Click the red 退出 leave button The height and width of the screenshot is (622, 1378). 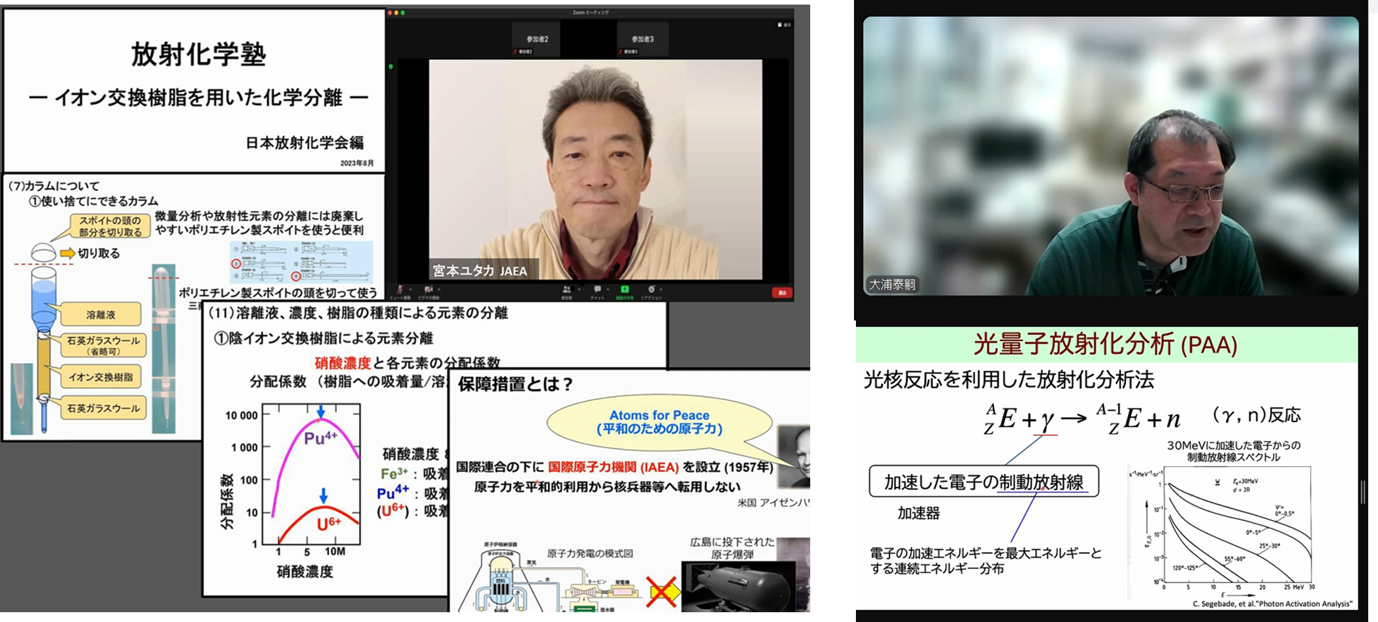point(783,292)
